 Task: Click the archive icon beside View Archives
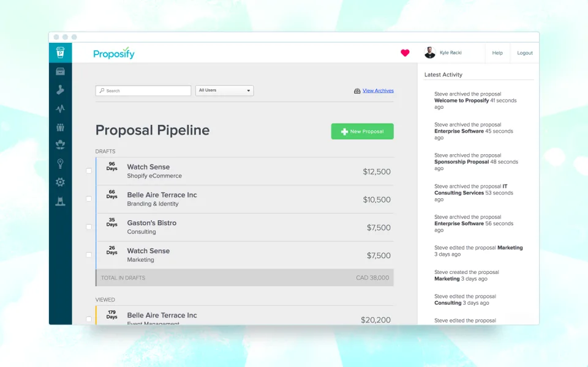coord(357,91)
